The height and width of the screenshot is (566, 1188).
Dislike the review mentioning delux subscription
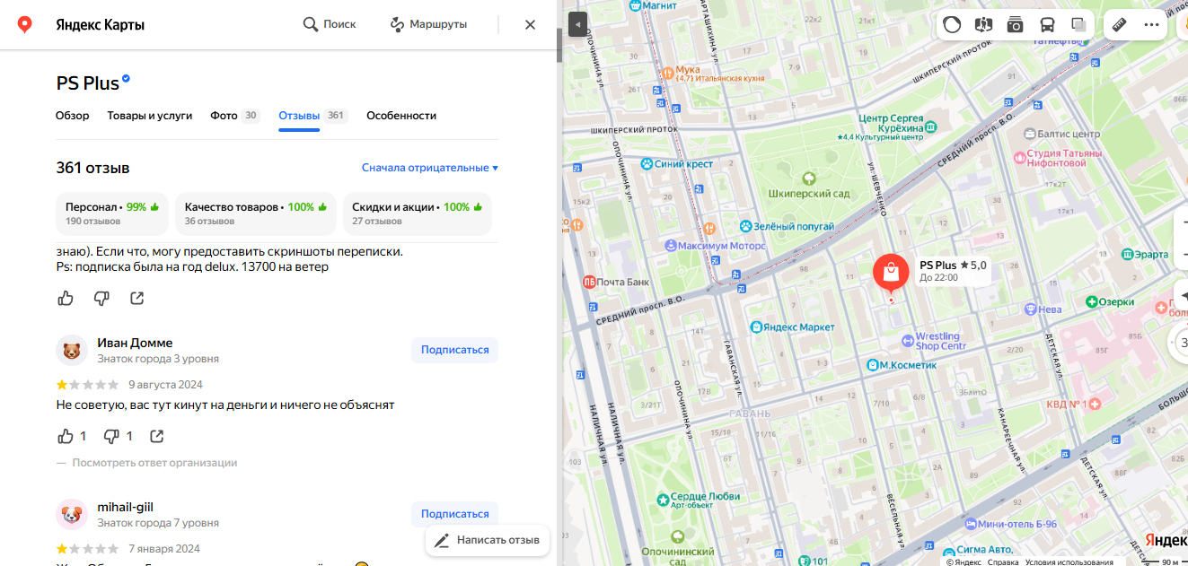(x=101, y=298)
